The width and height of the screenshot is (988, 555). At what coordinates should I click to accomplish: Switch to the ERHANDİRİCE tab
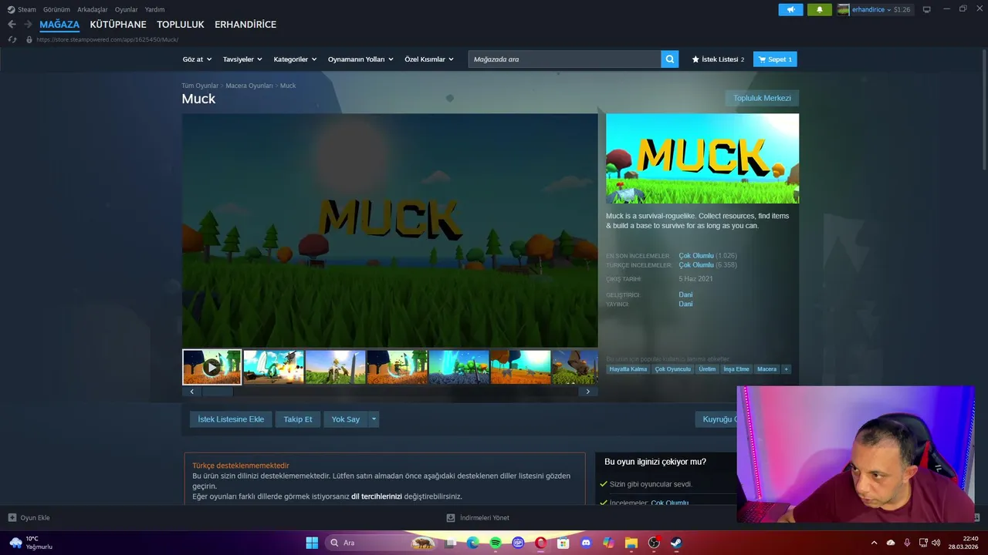pos(245,25)
